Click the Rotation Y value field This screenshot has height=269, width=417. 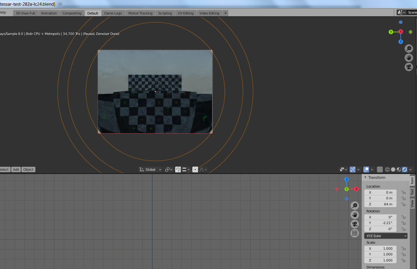pyautogui.click(x=380, y=223)
